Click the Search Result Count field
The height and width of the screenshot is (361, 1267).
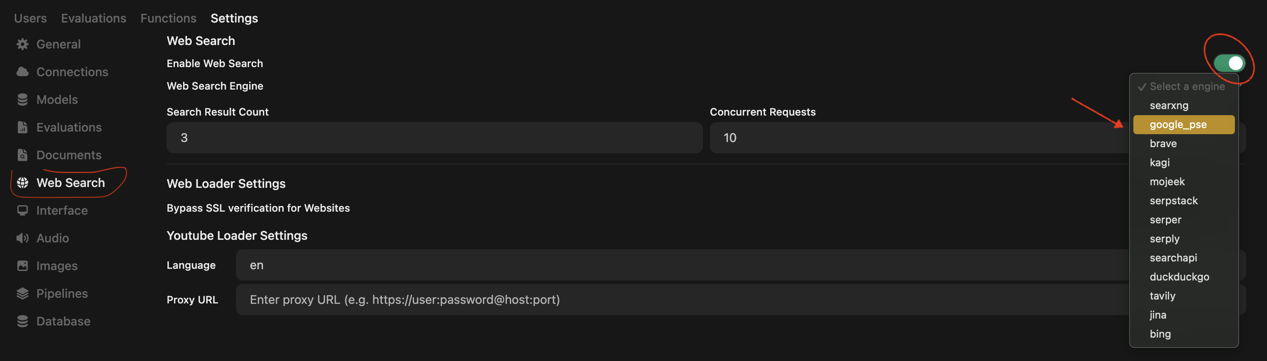(434, 138)
